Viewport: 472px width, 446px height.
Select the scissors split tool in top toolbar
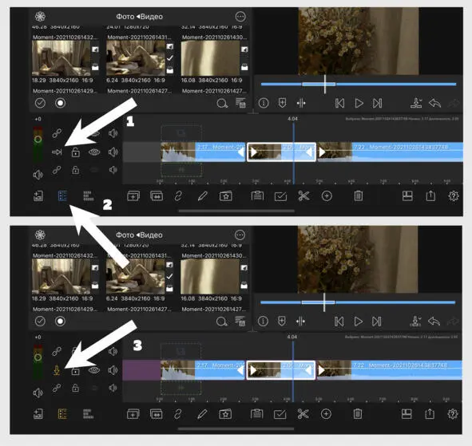[x=303, y=196]
